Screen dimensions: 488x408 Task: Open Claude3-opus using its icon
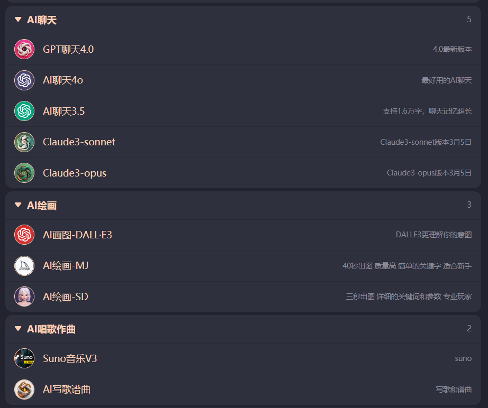(24, 173)
